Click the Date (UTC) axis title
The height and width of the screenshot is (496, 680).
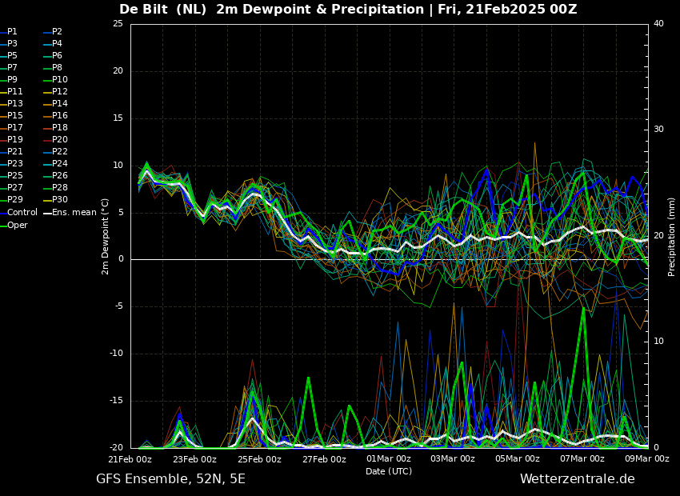point(389,471)
